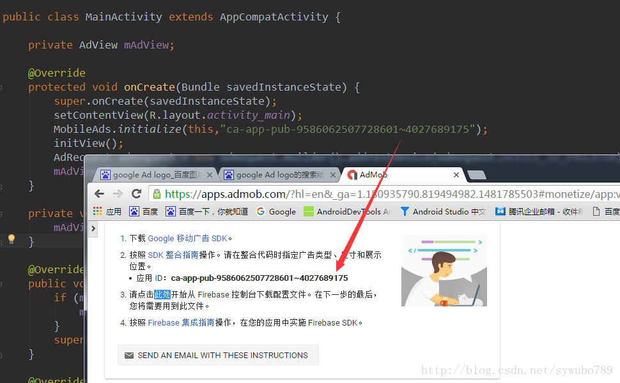Click the setContentView code line
The width and height of the screenshot is (620, 383).
pyautogui.click(x=178, y=115)
